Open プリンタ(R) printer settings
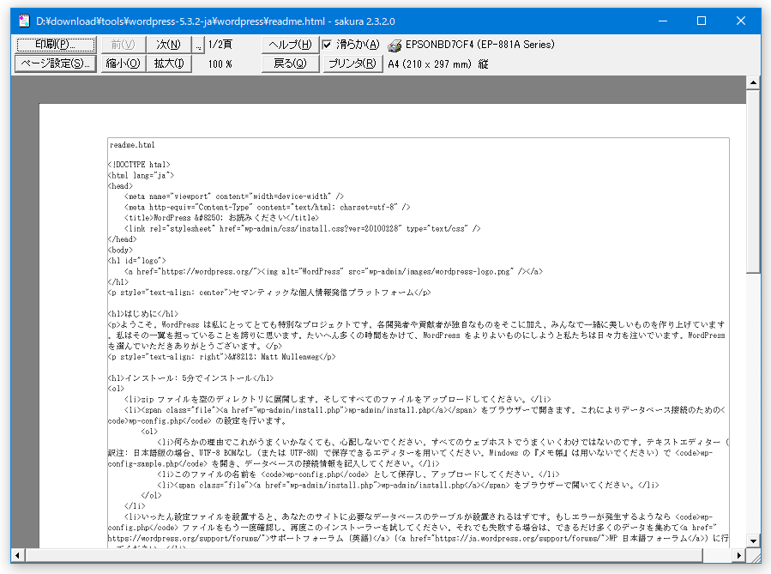The image size is (771, 574). click(352, 64)
